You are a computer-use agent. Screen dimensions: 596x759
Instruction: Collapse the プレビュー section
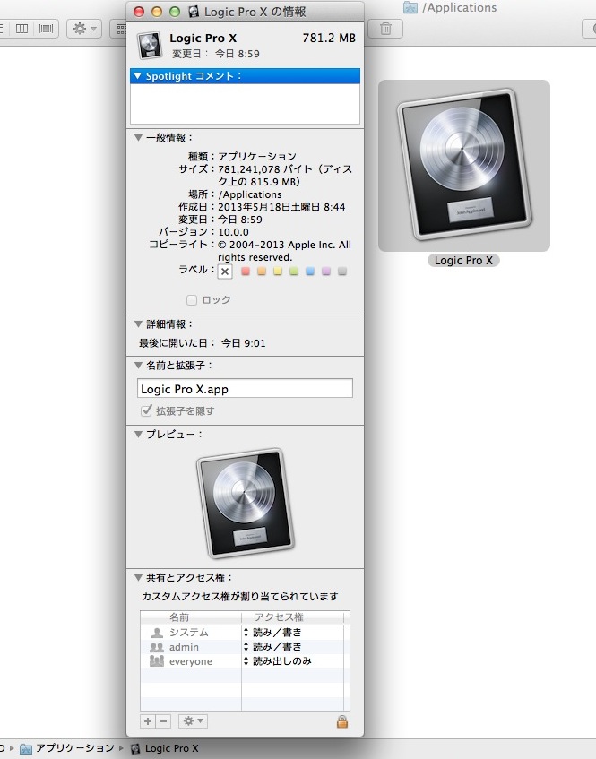(x=138, y=435)
